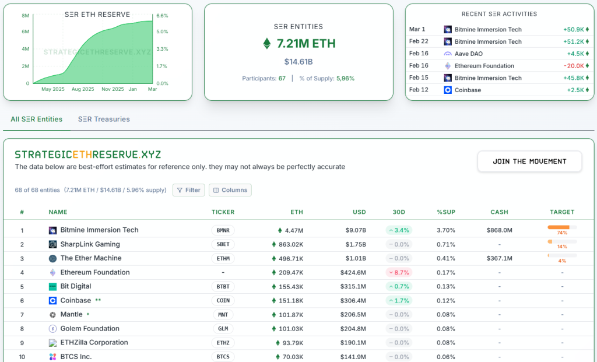Click the Coinbase logo icon in row 6
597x362 pixels.
point(52,301)
